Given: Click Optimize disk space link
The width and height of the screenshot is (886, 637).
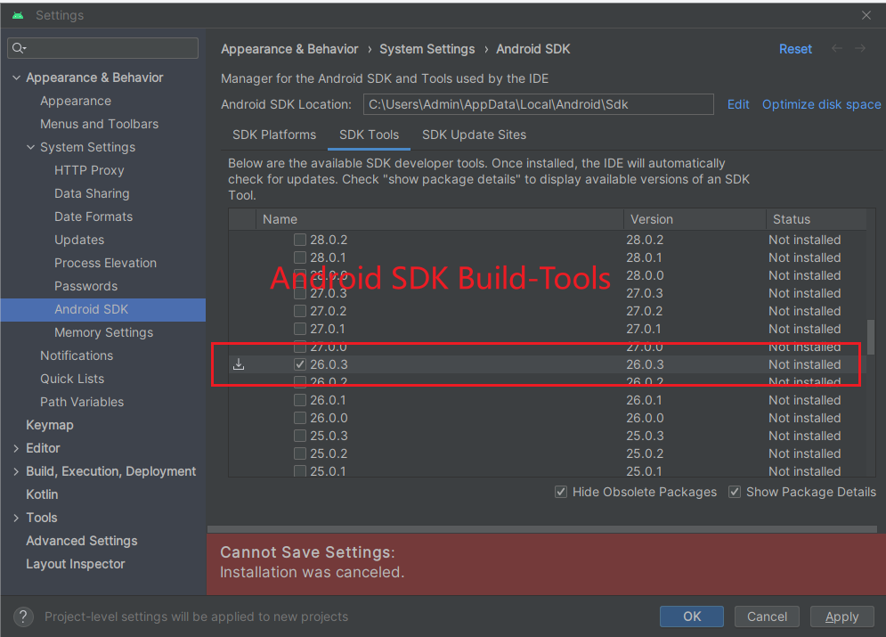Looking at the screenshot, I should click(x=821, y=104).
